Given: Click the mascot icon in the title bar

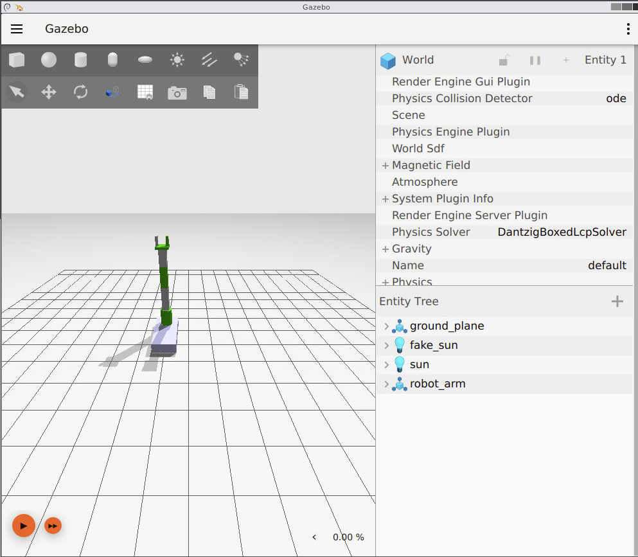Looking at the screenshot, I should (x=19, y=7).
